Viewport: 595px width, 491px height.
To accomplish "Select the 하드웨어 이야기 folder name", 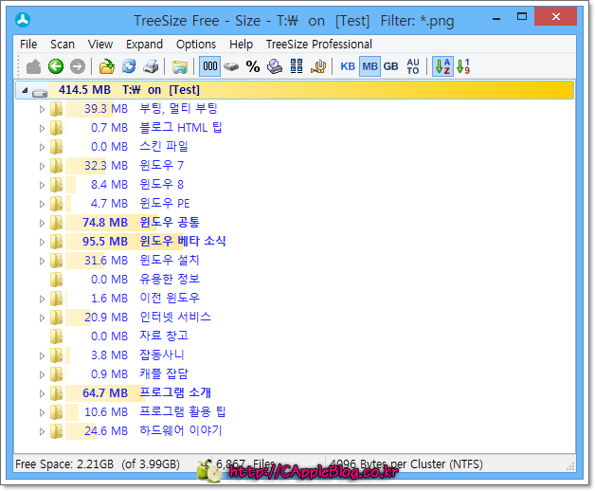I will click(181, 431).
